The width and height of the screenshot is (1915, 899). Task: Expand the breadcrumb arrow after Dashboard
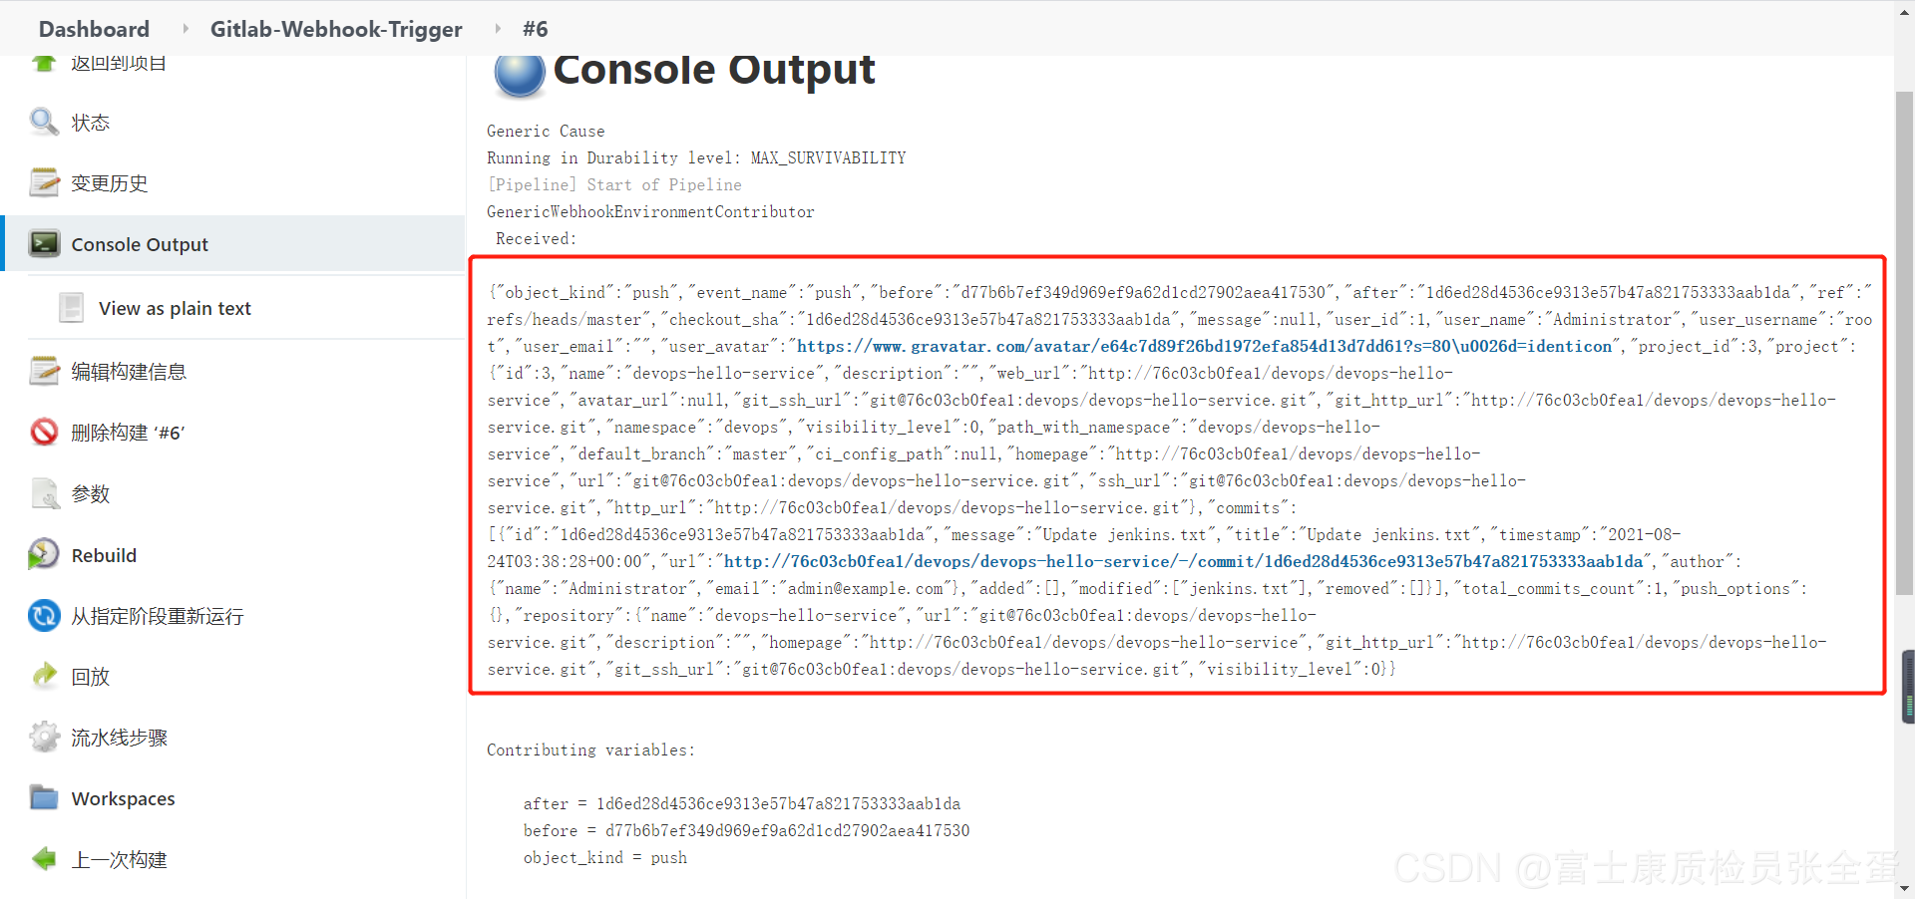coord(185,29)
